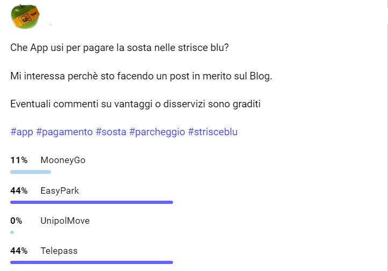Click the sentence mentioning the Blog post
The width and height of the screenshot is (388, 271).
(x=141, y=76)
